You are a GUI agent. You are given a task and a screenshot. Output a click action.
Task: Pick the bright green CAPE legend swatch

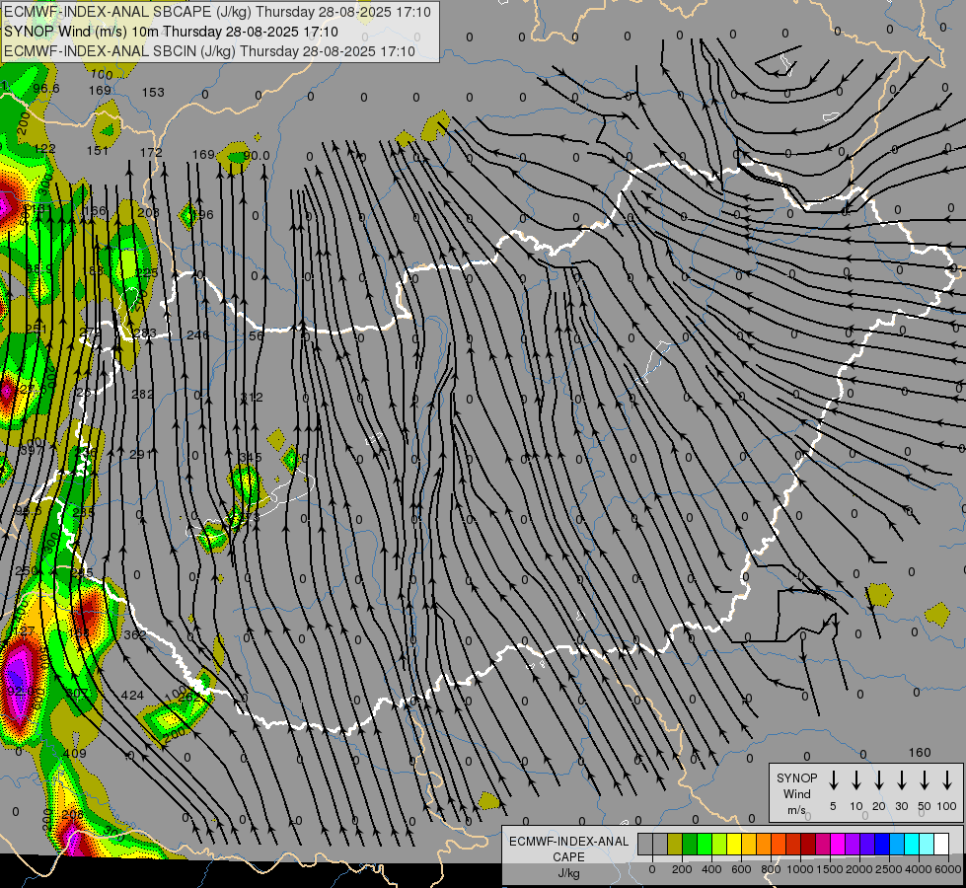pyautogui.click(x=705, y=845)
